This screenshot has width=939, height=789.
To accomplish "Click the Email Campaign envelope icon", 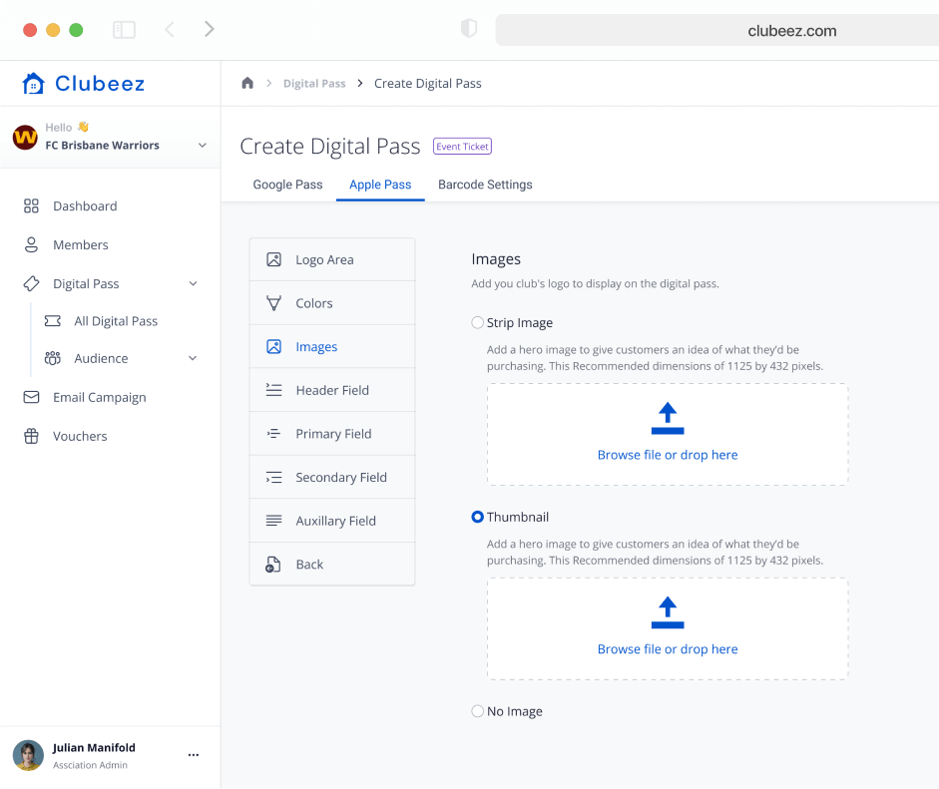I will click(31, 398).
